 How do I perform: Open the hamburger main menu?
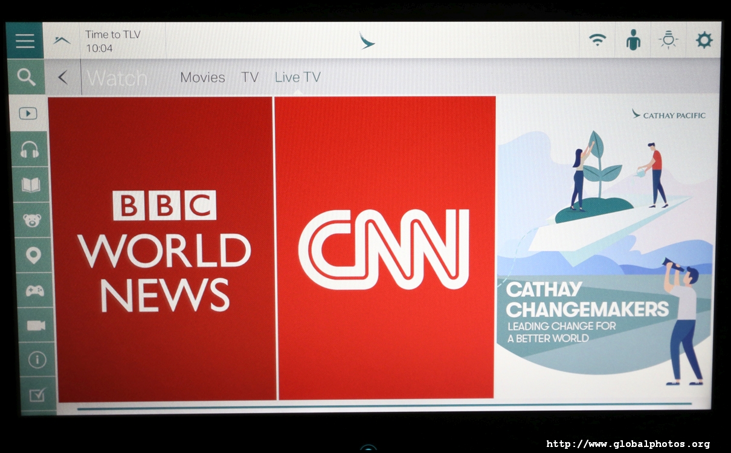[25, 40]
